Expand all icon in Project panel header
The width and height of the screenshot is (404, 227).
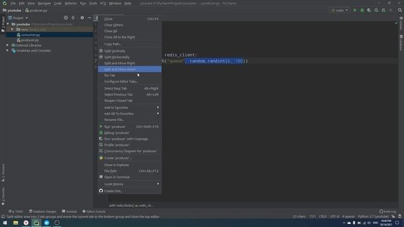pyautogui.click(x=73, y=18)
